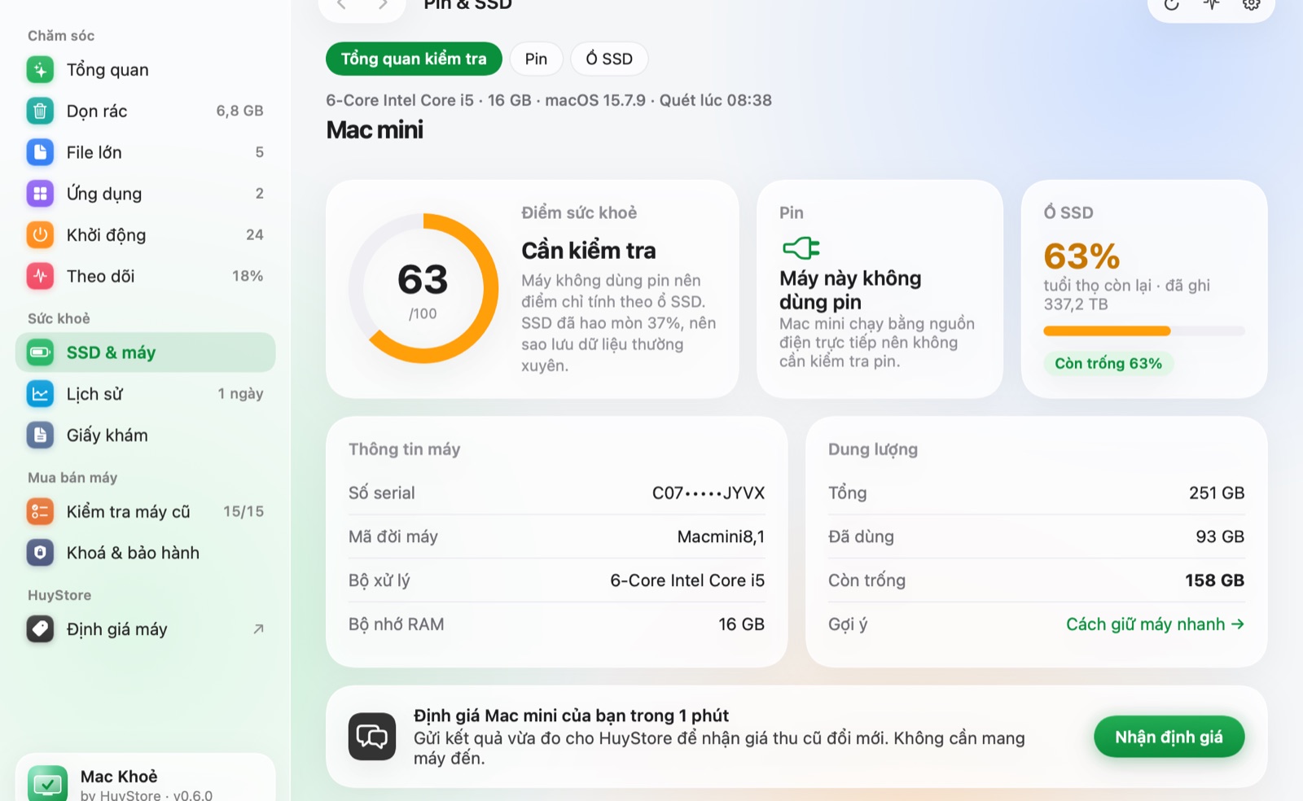
Task: Click the Cần kiểm tra heading
Action: click(x=589, y=251)
